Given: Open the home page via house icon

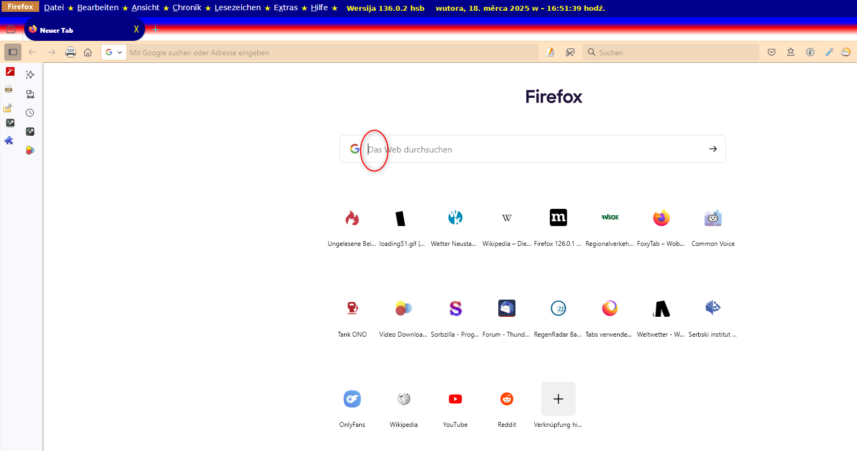Looking at the screenshot, I should point(88,52).
